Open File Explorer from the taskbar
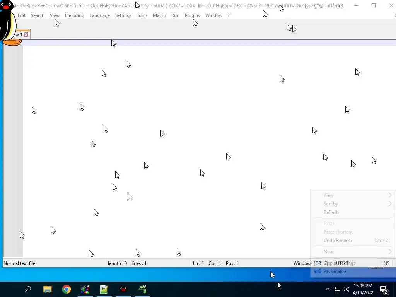Screen dimensions: 396x297 click(47, 289)
